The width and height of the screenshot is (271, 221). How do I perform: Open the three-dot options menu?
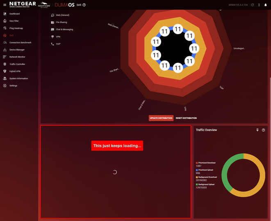(259, 5)
